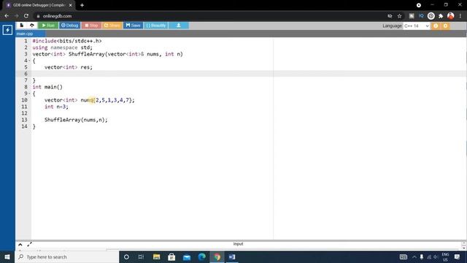467x263 pixels.
Task: Start debugging with the Debug button
Action: tap(70, 26)
